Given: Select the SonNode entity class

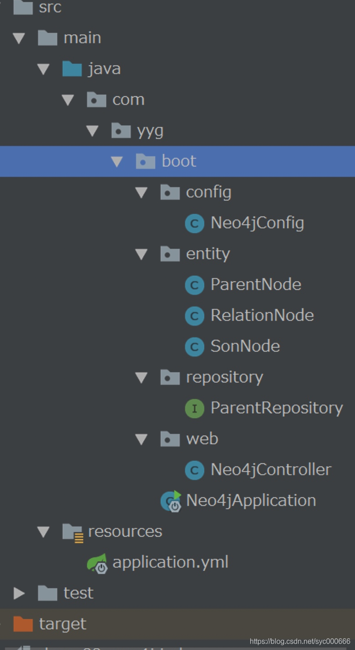Looking at the screenshot, I should pos(244,346).
